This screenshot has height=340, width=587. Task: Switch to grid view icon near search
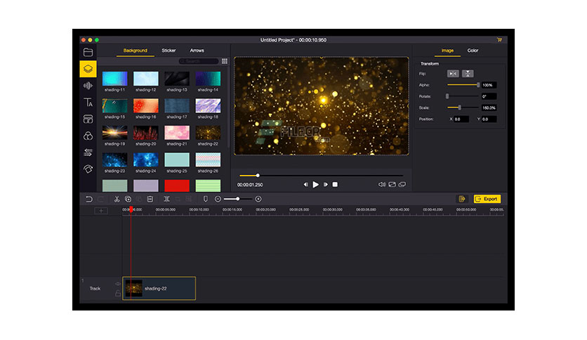225,61
